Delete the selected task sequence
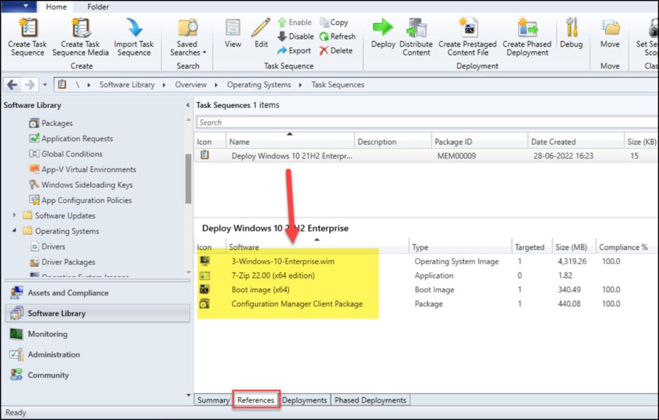659x420 pixels. [336, 50]
